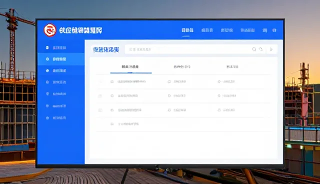Tick the checkbox on the third list row
Viewport: 320px width, 184px height.
coord(100,110)
